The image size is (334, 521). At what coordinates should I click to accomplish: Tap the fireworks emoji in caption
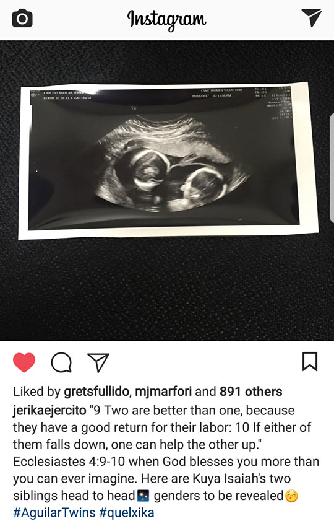pos(143,496)
